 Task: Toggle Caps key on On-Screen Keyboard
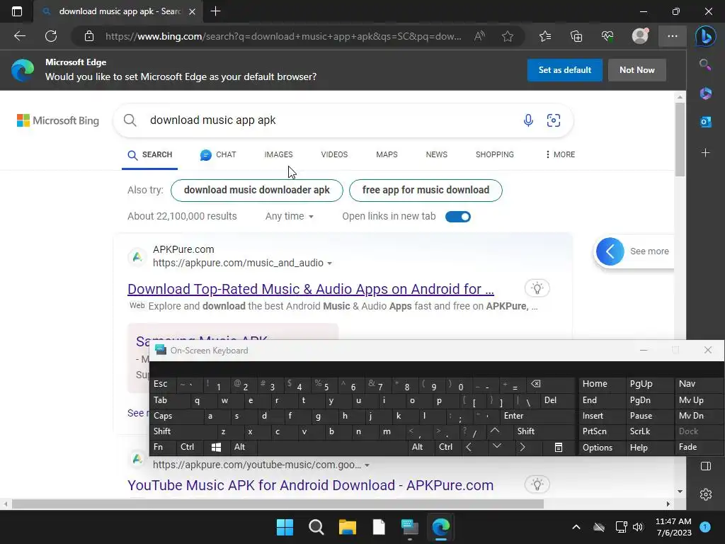click(x=176, y=416)
